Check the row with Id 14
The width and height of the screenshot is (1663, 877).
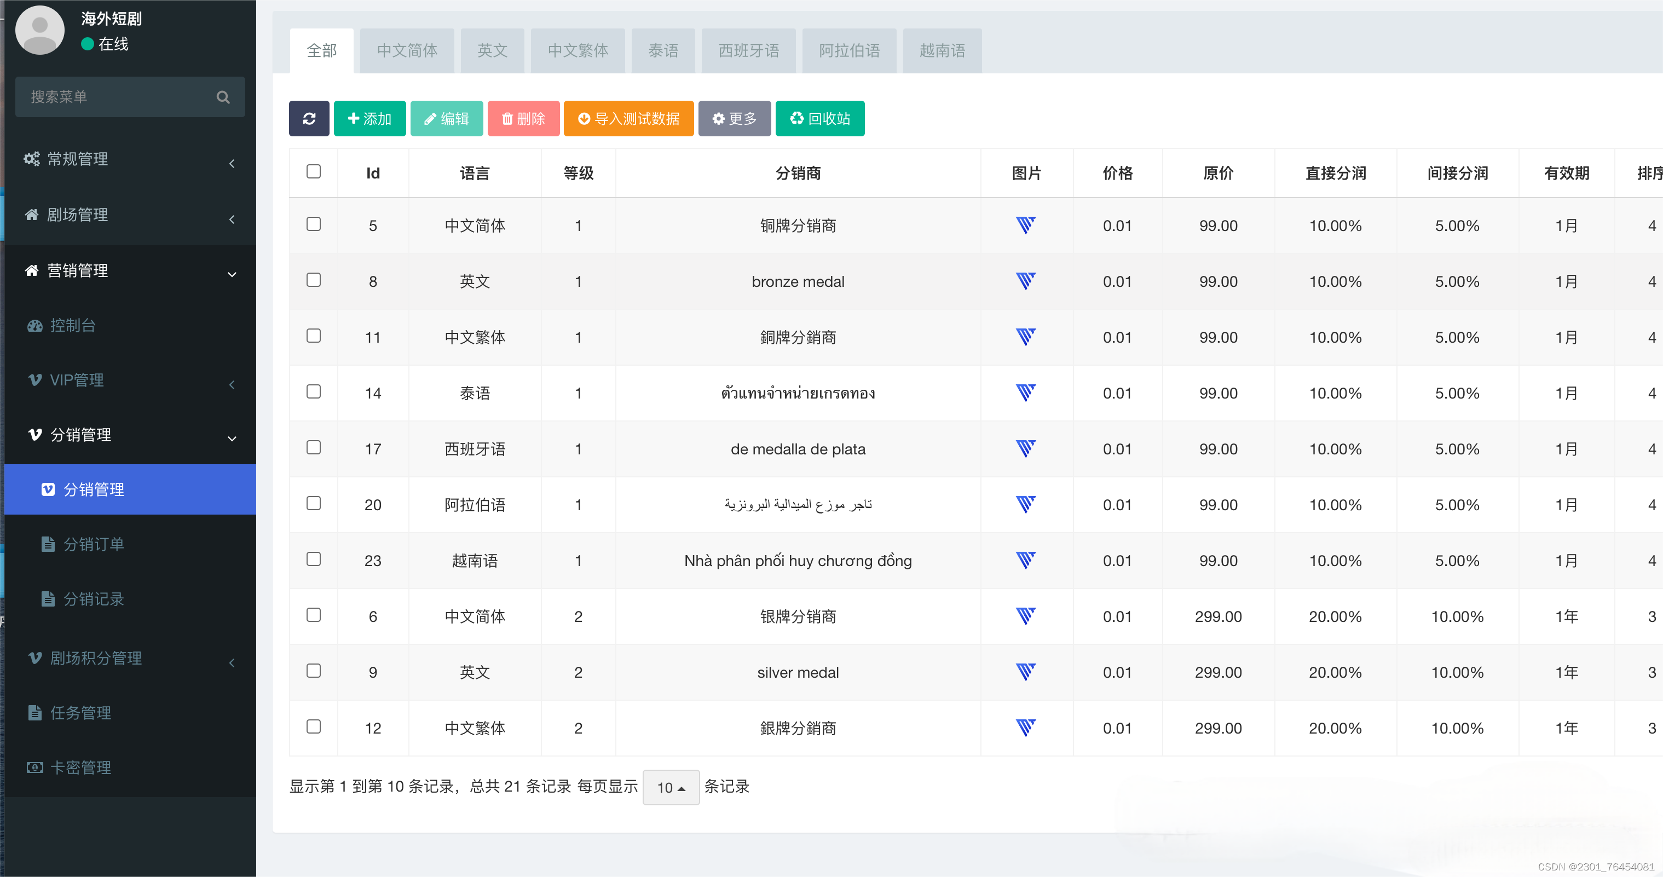click(x=314, y=391)
